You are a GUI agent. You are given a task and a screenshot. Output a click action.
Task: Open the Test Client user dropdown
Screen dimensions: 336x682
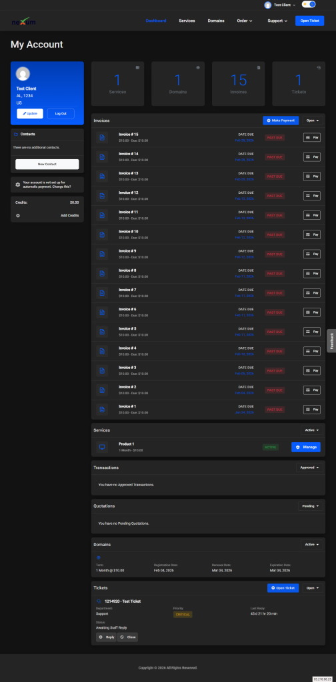tap(280, 5)
